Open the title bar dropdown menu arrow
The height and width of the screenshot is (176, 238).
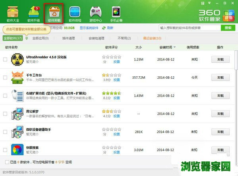[209, 3]
